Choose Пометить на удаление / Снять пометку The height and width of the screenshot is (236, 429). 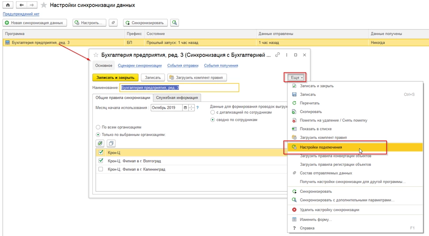pyautogui.click(x=355, y=120)
